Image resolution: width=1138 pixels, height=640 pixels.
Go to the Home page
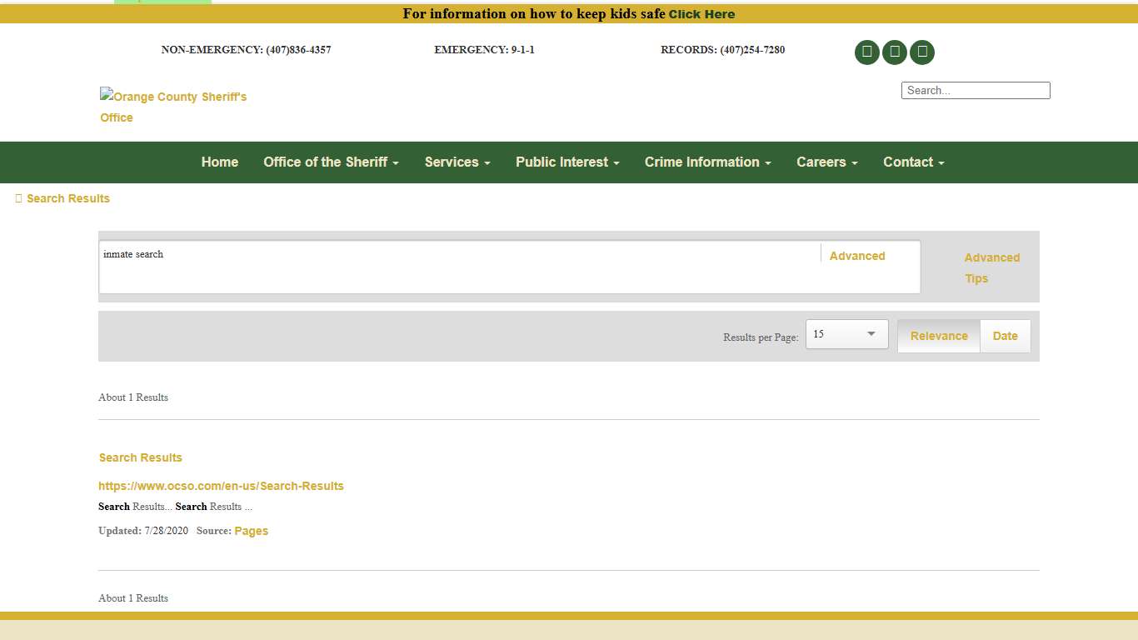click(220, 162)
